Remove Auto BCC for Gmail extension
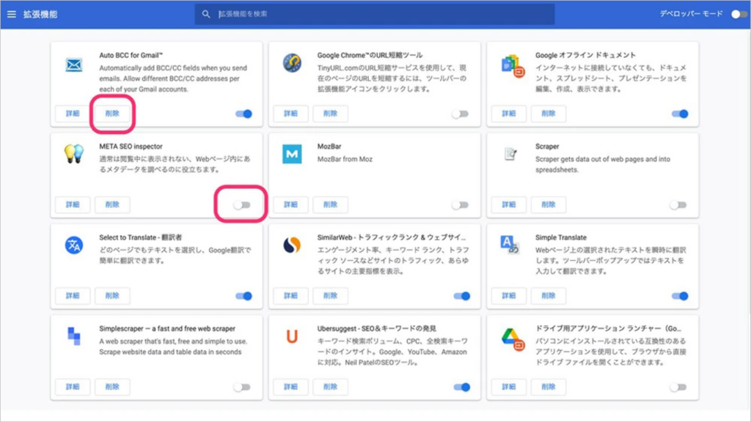Screen dimensions: 751x422 (112, 114)
